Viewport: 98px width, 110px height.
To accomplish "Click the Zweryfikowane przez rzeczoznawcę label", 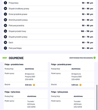I will click(x=81, y=58).
